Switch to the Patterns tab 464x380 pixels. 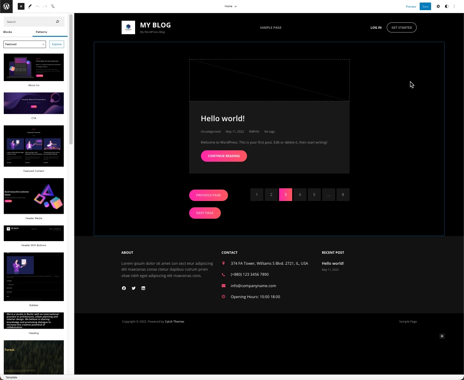tap(41, 32)
